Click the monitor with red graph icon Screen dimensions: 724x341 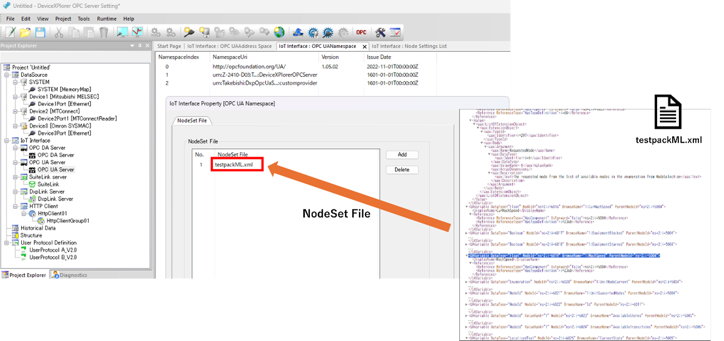click(137, 32)
